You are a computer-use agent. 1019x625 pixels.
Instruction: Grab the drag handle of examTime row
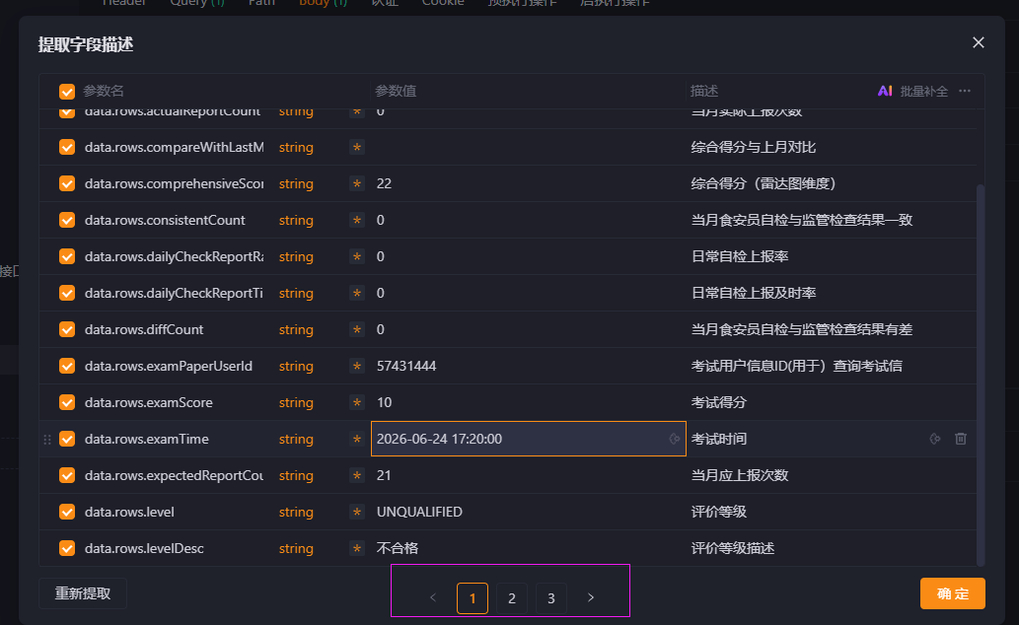pyautogui.click(x=46, y=440)
